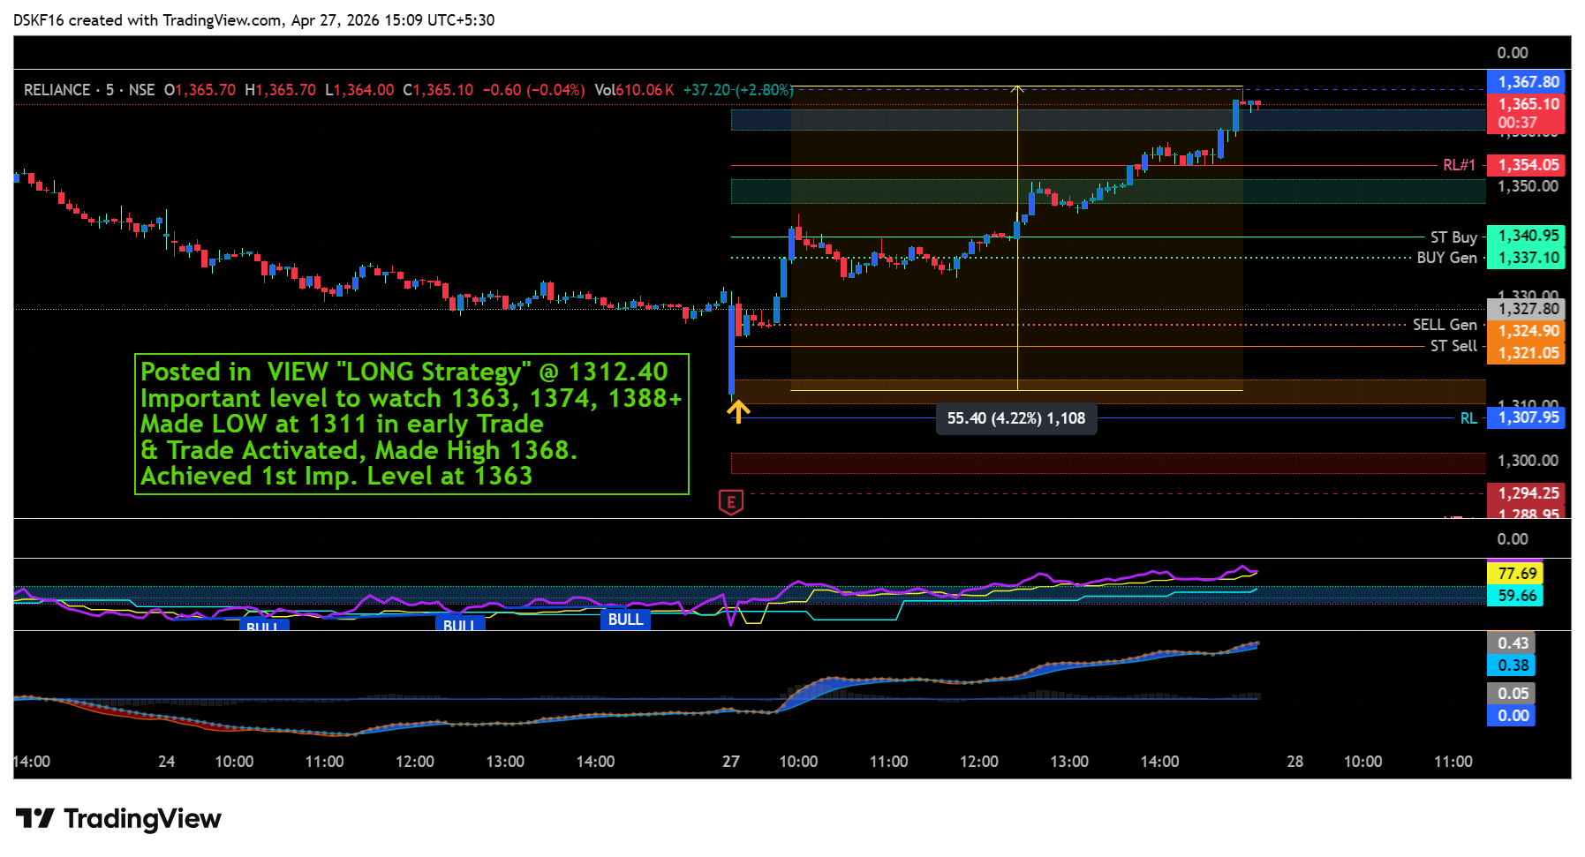The image size is (1585, 857).
Task: Click the grey 0.43 indicator value
Action: (1513, 643)
